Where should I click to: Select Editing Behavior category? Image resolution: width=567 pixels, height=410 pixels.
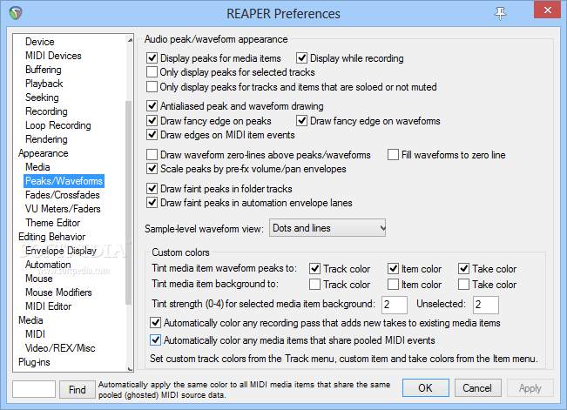pos(51,237)
